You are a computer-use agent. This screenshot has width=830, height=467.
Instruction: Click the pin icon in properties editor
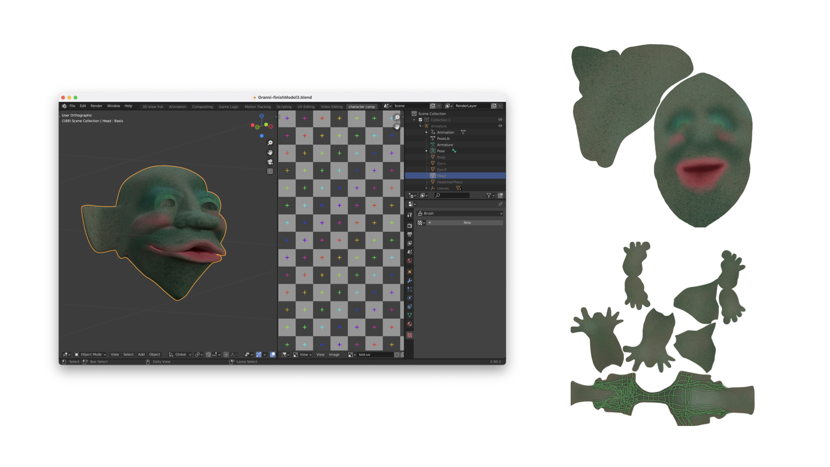pos(500,204)
